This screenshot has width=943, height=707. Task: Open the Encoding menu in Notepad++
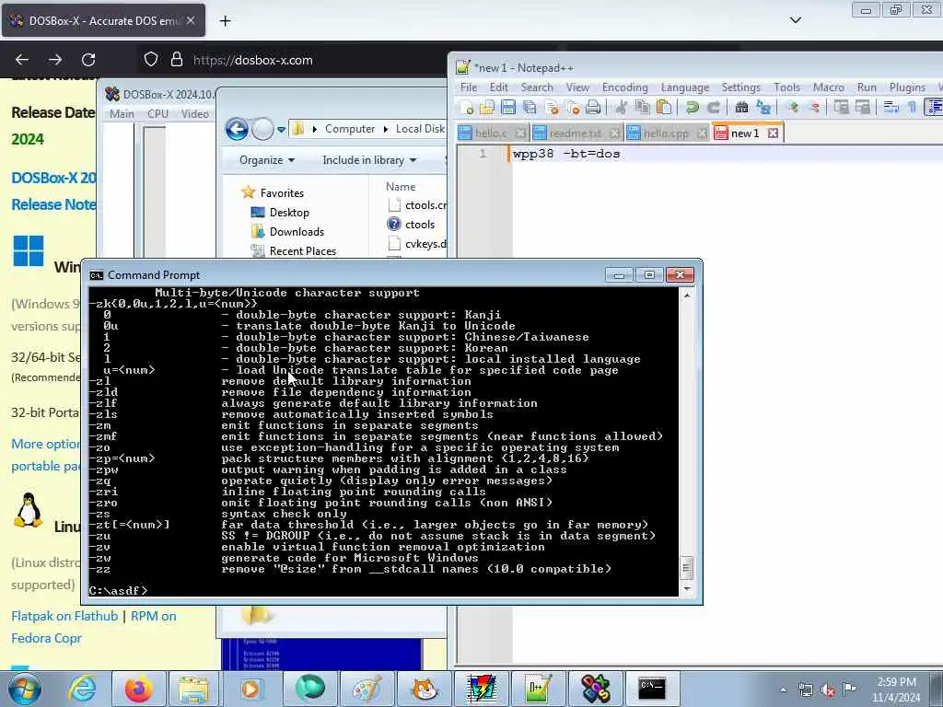tap(625, 87)
